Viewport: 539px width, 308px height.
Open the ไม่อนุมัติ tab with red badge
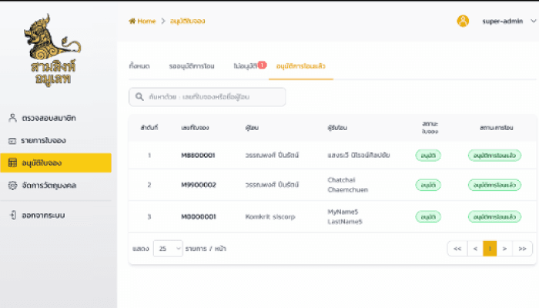pos(246,66)
